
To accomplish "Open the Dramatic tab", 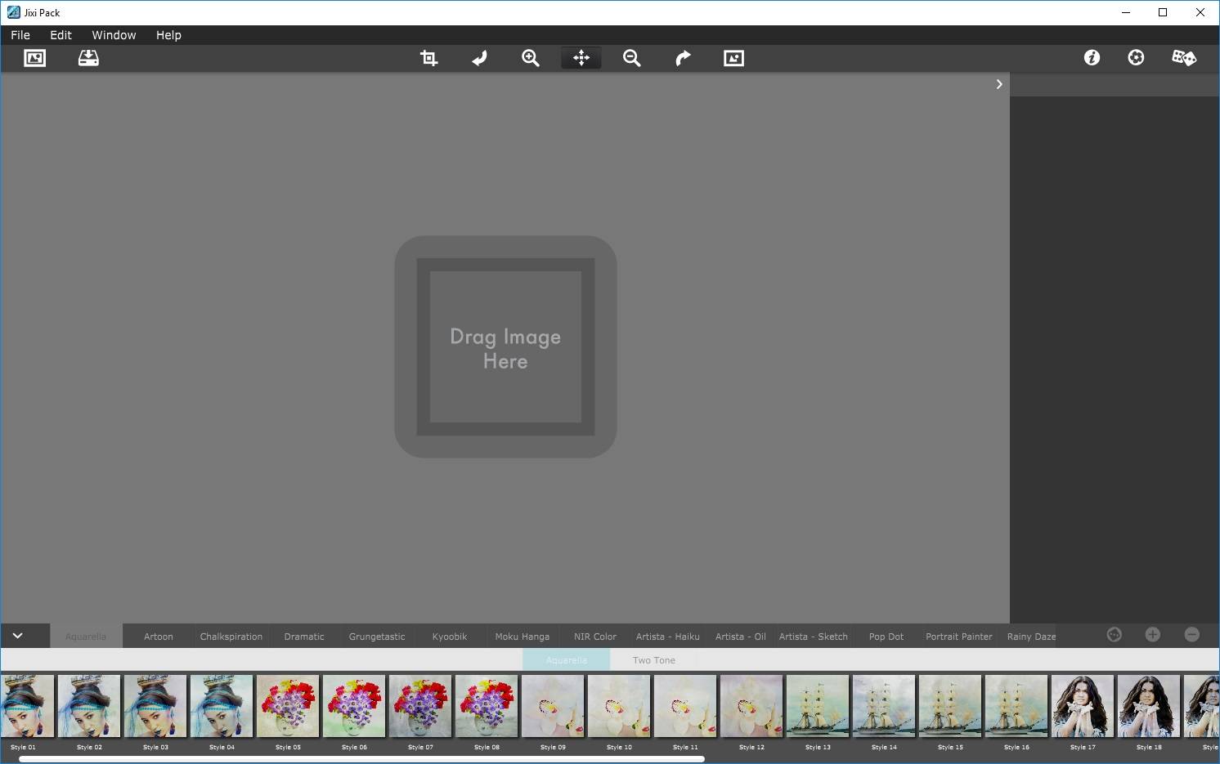I will pyautogui.click(x=304, y=637).
